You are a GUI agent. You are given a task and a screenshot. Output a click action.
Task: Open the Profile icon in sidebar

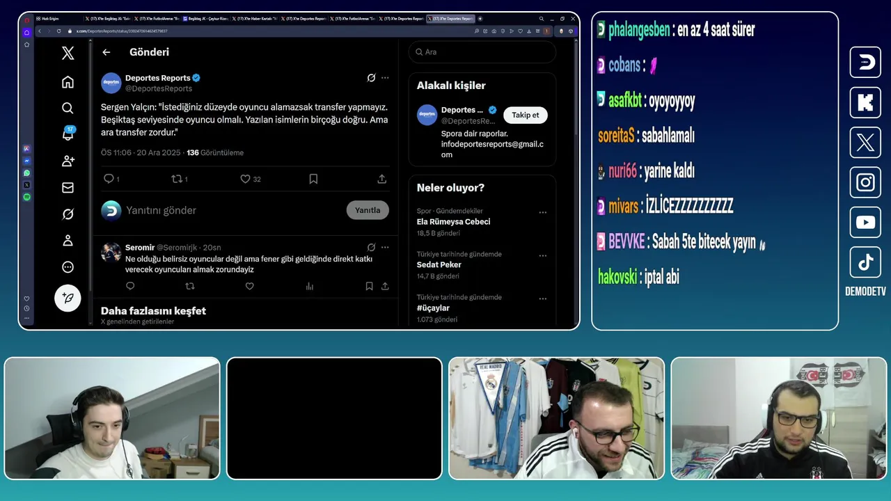click(x=68, y=241)
